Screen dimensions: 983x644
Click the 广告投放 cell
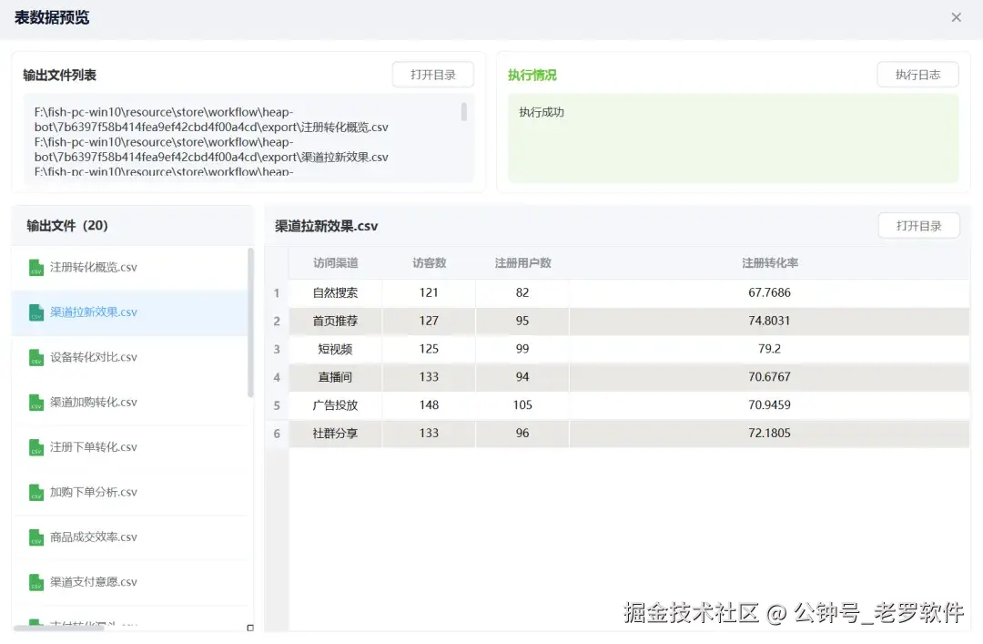click(x=335, y=405)
